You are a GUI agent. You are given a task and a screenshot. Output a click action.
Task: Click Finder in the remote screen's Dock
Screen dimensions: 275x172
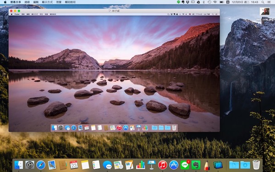(54, 128)
